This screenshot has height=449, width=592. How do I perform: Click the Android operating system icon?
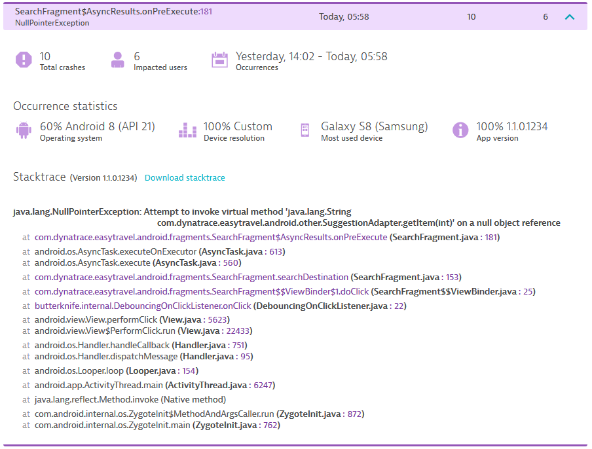click(x=24, y=130)
